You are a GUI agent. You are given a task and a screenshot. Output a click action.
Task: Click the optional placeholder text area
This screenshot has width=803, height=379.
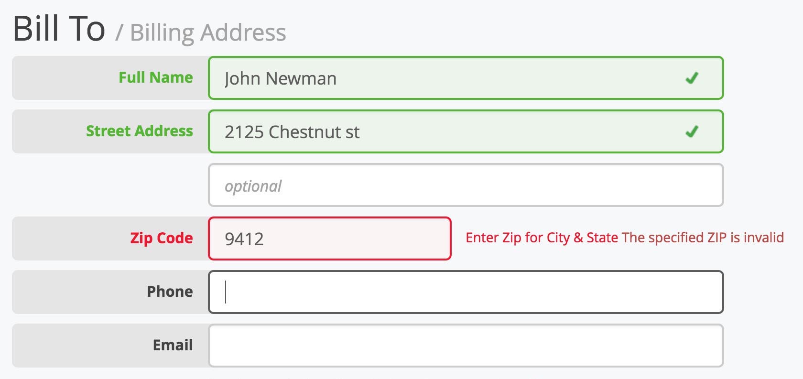(253, 186)
